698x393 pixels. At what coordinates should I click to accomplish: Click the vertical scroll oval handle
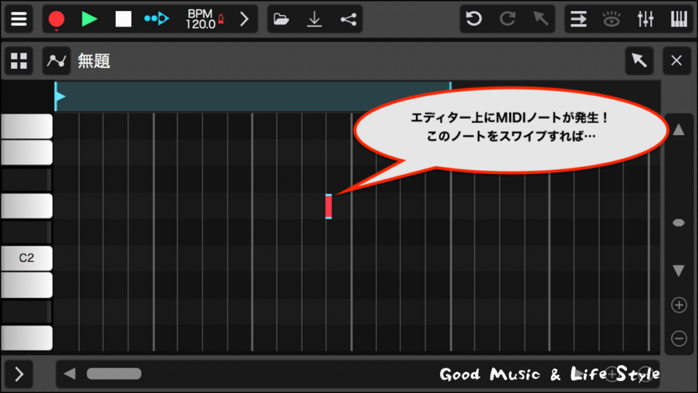point(678,223)
